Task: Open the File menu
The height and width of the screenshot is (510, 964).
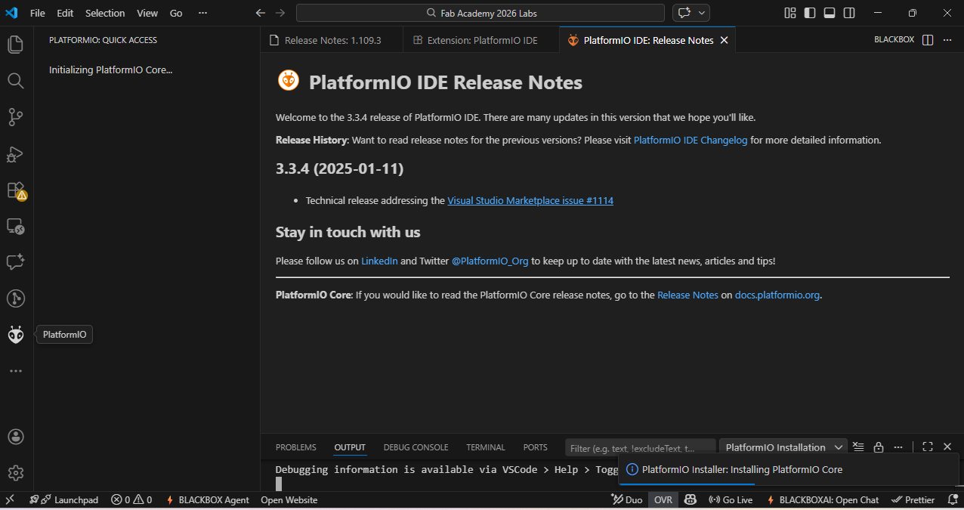Action: point(38,13)
